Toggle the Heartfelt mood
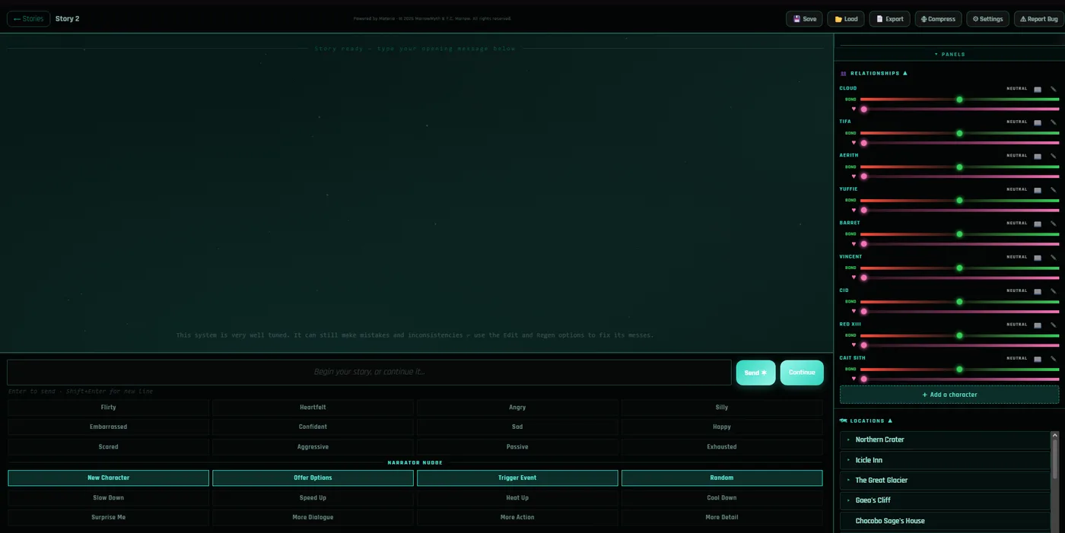Image resolution: width=1065 pixels, height=533 pixels. tap(313, 408)
